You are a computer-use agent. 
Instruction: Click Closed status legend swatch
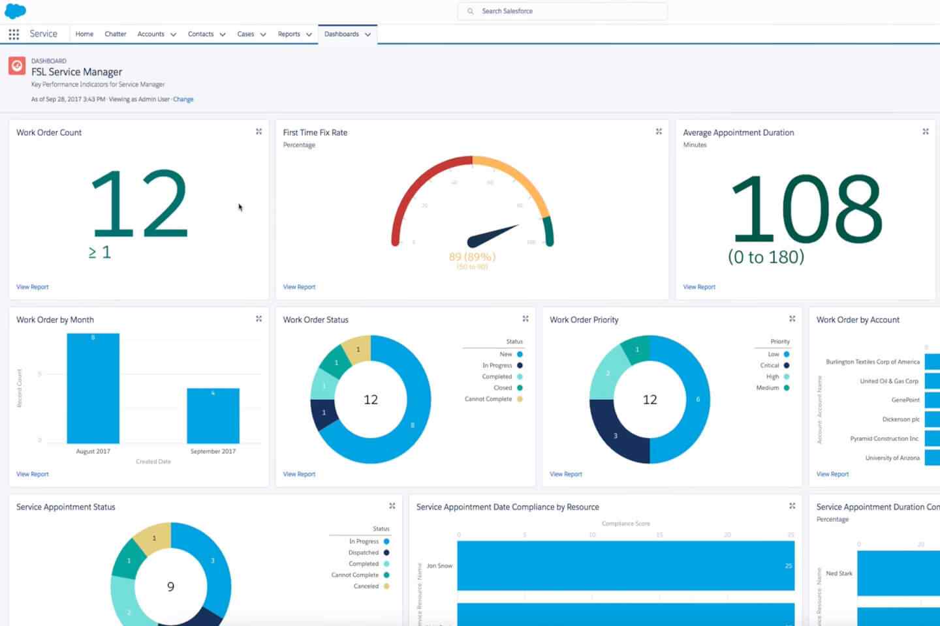(x=520, y=387)
